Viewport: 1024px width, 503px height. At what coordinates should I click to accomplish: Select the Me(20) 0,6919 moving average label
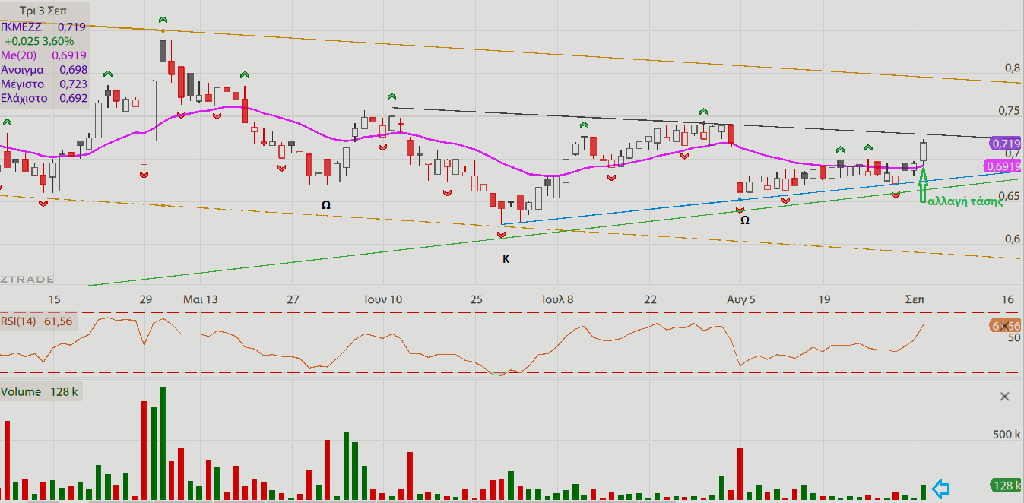coord(43,55)
